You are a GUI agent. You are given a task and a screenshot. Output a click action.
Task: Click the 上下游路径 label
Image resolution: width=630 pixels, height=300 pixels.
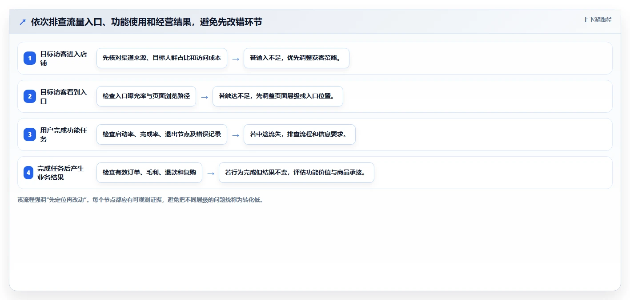click(598, 20)
